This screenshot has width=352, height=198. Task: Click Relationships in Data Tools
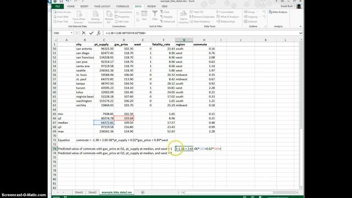pos(226,21)
